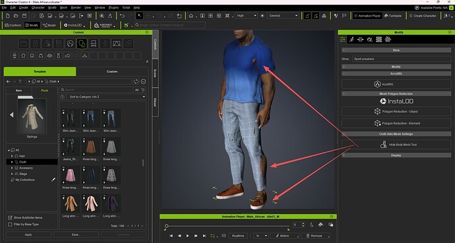This screenshot has height=243, width=455.
Task: Open Sort by Category A to Z dropdown
Action: click(x=106, y=97)
